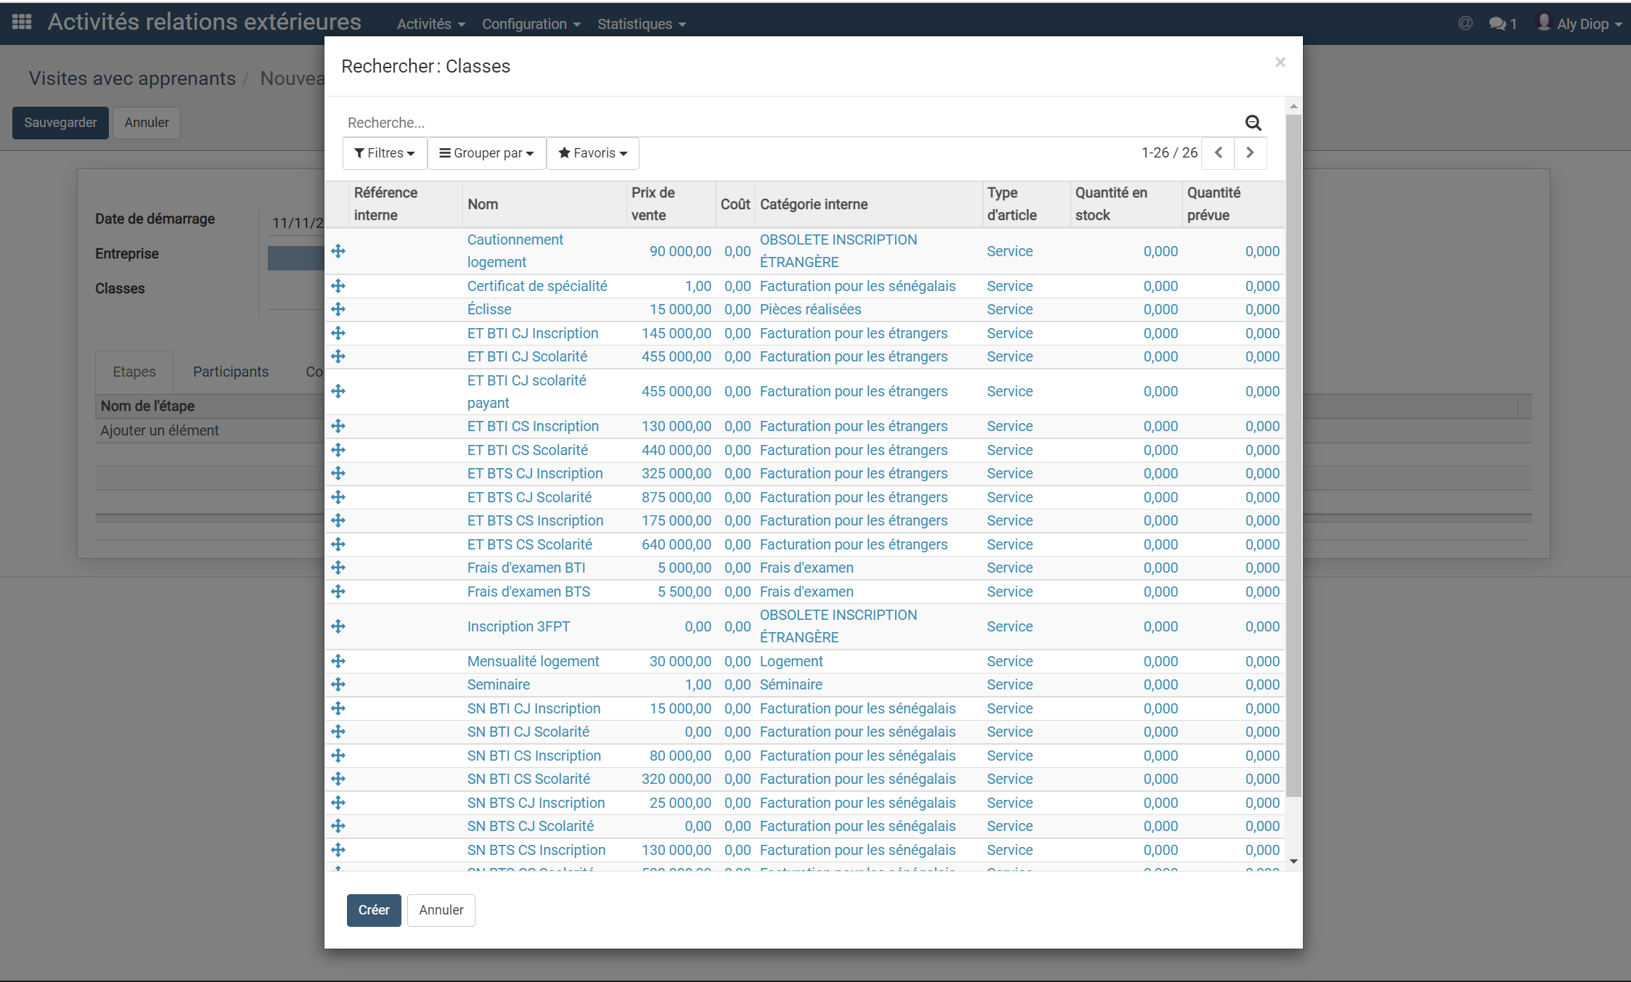
Task: Click the Recherche input field
Action: coord(791,123)
